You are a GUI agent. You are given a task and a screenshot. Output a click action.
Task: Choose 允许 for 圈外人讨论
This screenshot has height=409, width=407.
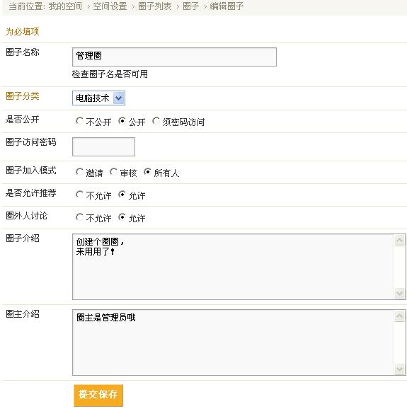click(x=122, y=217)
